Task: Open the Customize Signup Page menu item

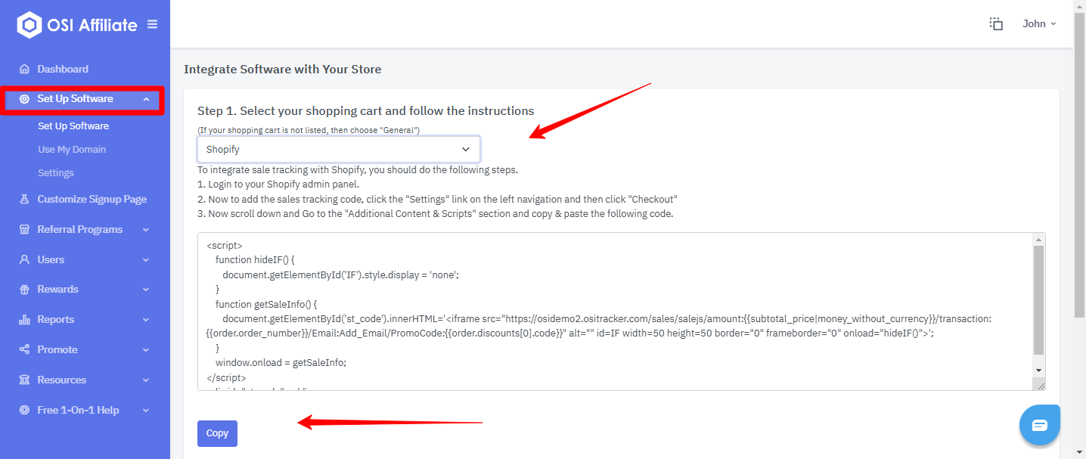Action: click(92, 200)
